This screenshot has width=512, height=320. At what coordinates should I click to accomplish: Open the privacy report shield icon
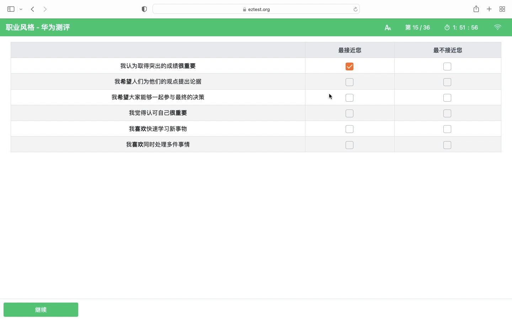(x=144, y=9)
